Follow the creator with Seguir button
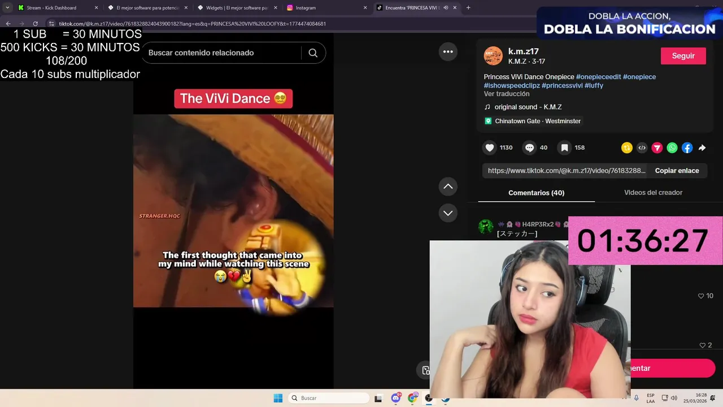Viewport: 723px width, 407px height. point(683,56)
